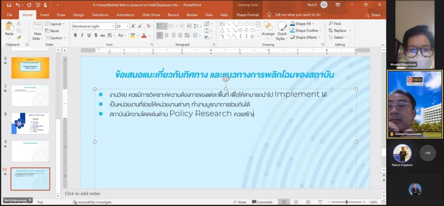Expand the Select dropdown in Editing
The width and height of the screenshot is (444, 206).
pos(338,37)
